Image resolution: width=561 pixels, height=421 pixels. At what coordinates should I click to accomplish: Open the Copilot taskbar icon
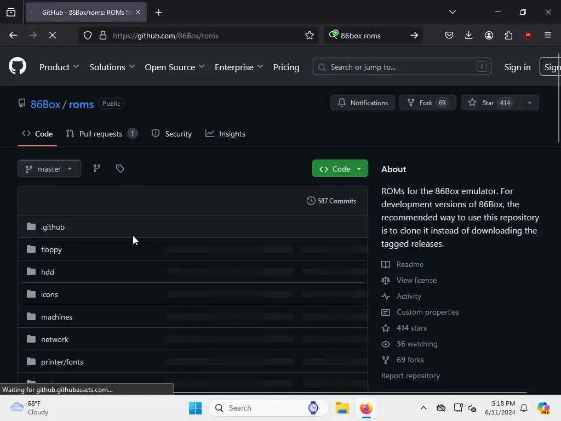(543, 408)
